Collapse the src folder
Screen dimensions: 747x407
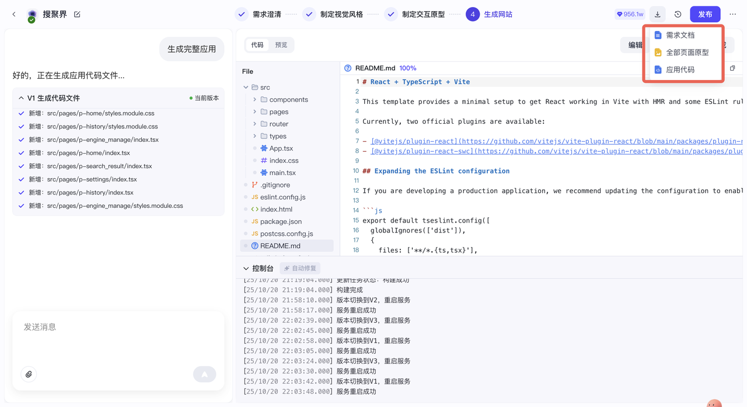(246, 88)
